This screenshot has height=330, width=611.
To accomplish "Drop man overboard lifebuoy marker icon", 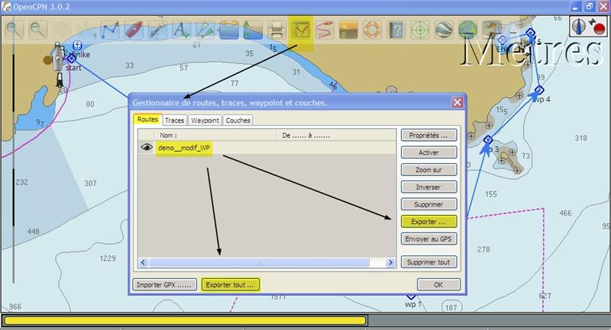I will pos(372,31).
